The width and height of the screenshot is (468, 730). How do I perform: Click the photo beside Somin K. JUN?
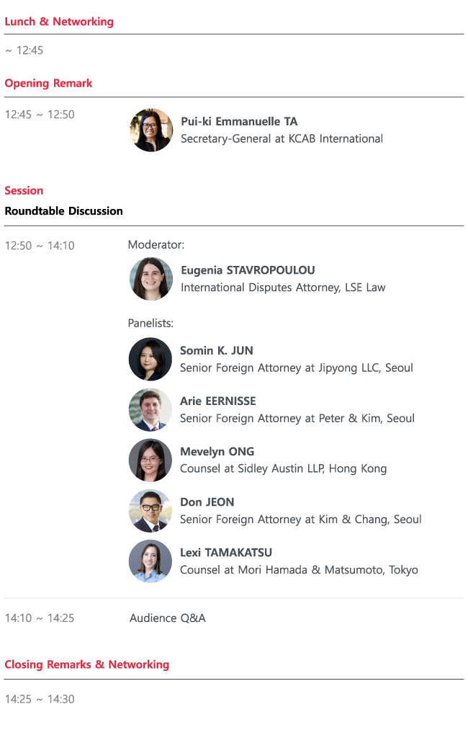(x=150, y=359)
